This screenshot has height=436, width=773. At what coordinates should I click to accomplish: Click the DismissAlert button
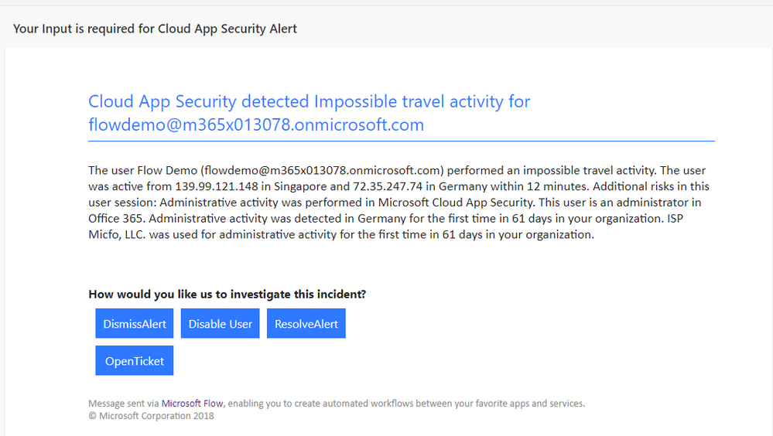[x=135, y=324]
